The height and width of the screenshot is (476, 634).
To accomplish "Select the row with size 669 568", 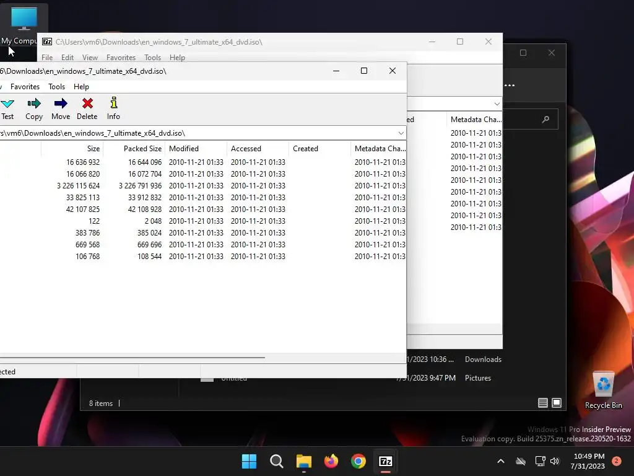I will [203, 244].
